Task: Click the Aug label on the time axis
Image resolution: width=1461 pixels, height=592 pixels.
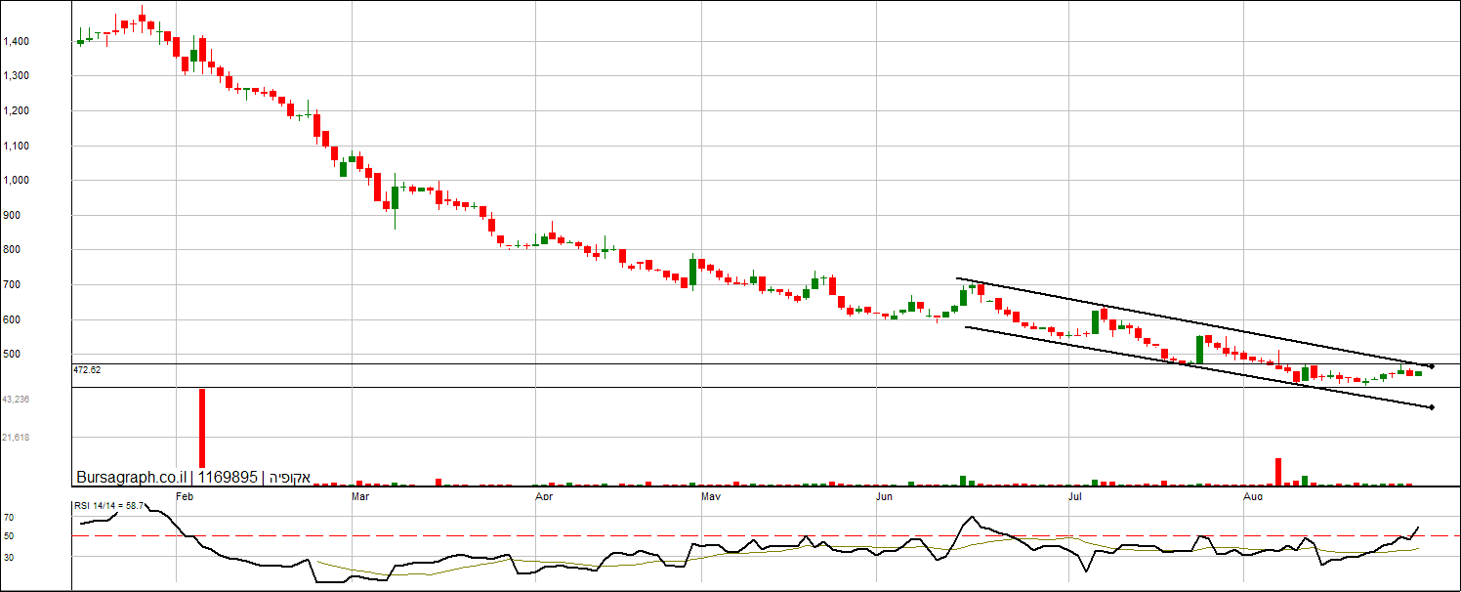Action: click(x=1253, y=497)
